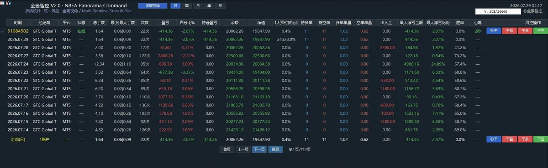The width and height of the screenshot is (548, 168).
Task: Switch to the 周 (weekly) period tab
Action: (186, 6)
